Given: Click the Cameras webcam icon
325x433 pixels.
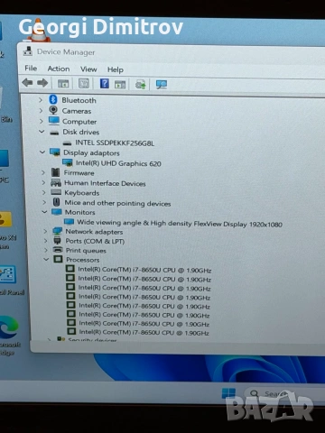Looking at the screenshot, I should click(x=53, y=110).
